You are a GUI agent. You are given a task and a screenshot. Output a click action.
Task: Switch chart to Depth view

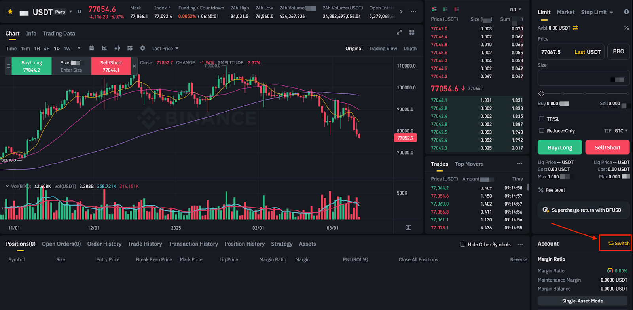point(410,49)
